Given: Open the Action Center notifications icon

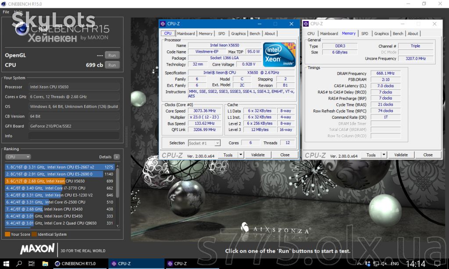Looking at the screenshot, I should 437,264.
